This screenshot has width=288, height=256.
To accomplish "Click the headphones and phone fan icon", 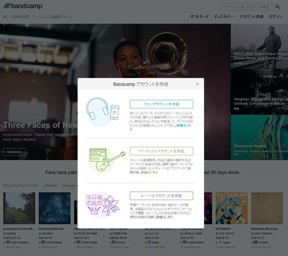I will click(103, 112).
